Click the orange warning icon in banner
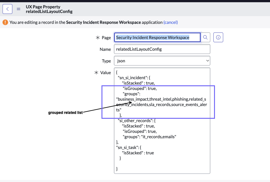Image resolution: width=270 pixels, height=182 pixels. (5, 22)
